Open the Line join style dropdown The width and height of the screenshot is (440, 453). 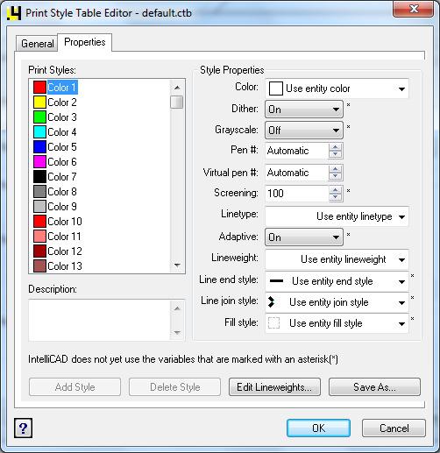[x=337, y=302]
